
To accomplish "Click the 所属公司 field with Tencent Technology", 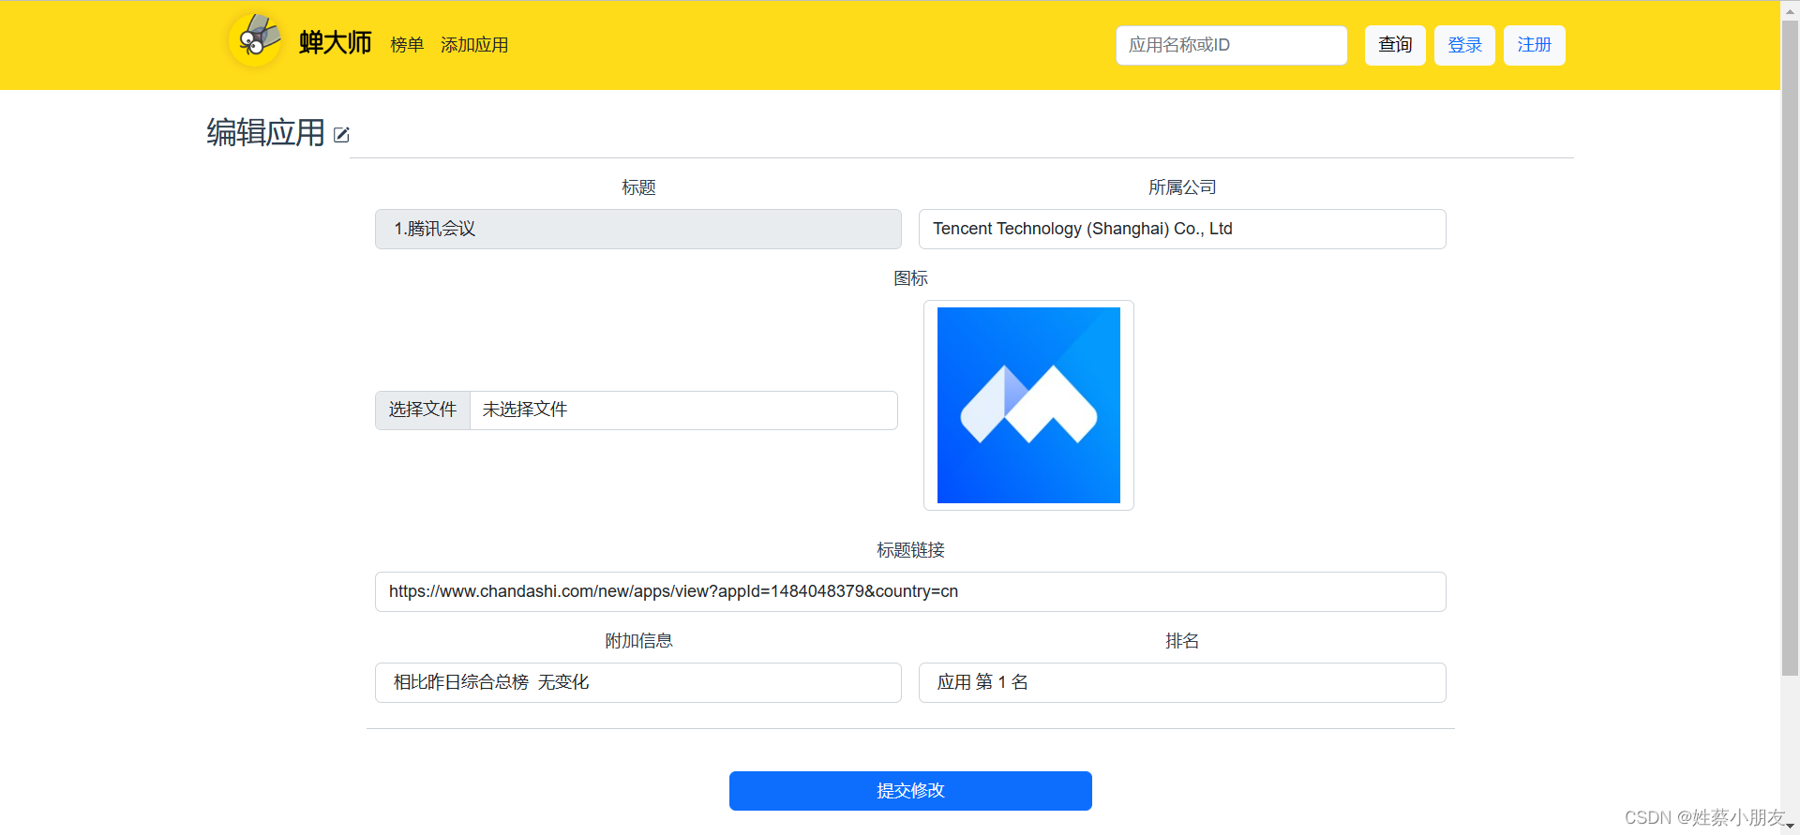I will tap(1182, 229).
